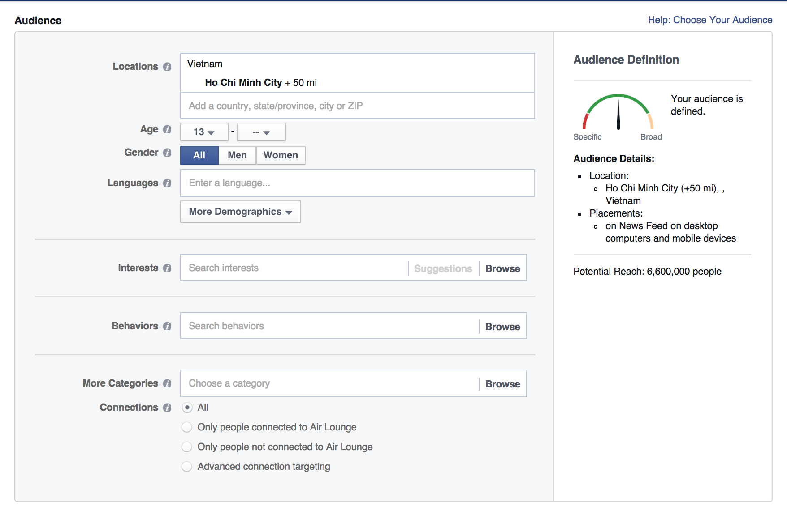Click the Specific label under the gauge
Image resolution: width=787 pixels, height=519 pixels.
pos(588,137)
